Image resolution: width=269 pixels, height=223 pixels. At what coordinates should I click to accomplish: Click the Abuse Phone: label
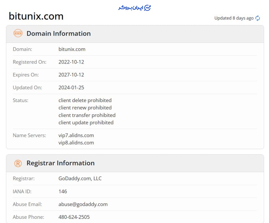point(28,217)
